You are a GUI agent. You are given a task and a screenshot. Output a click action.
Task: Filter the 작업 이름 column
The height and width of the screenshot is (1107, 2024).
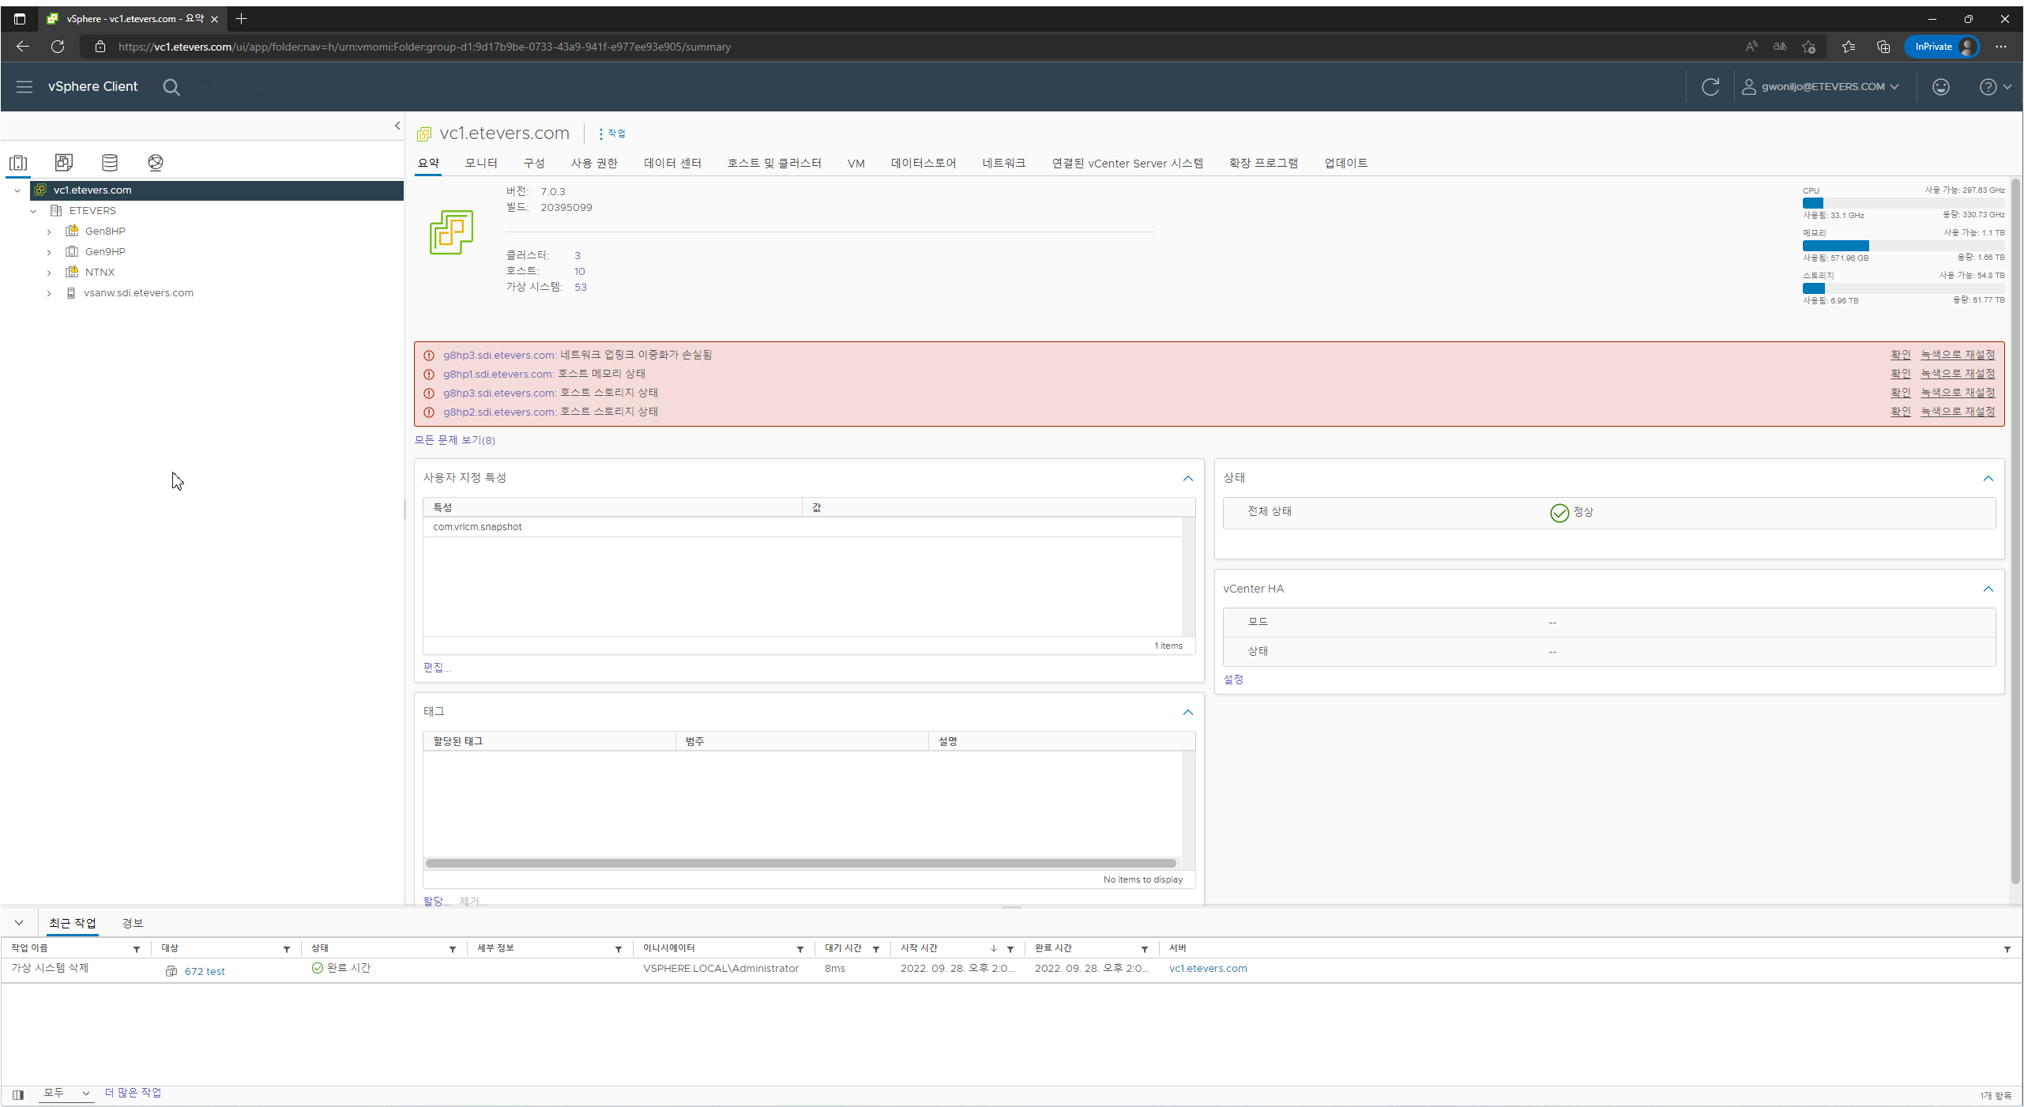[137, 950]
